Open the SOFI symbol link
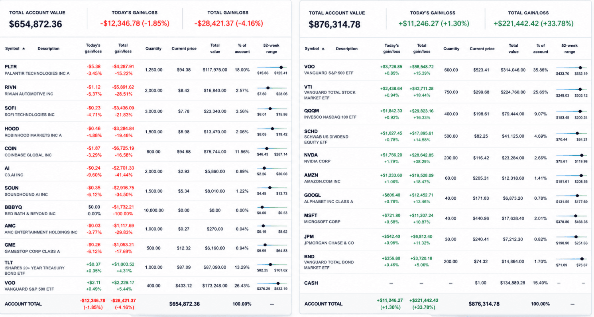This screenshot has width=594, height=317. point(10,108)
